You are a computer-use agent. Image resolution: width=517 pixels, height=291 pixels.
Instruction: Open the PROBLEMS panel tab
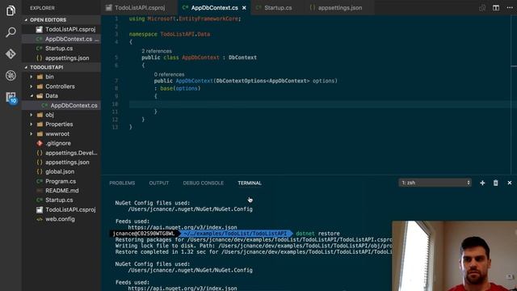[x=122, y=183]
